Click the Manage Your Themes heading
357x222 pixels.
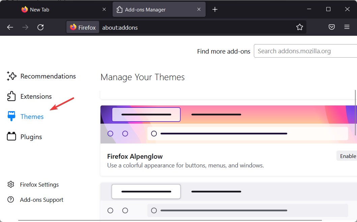pyautogui.click(x=143, y=77)
